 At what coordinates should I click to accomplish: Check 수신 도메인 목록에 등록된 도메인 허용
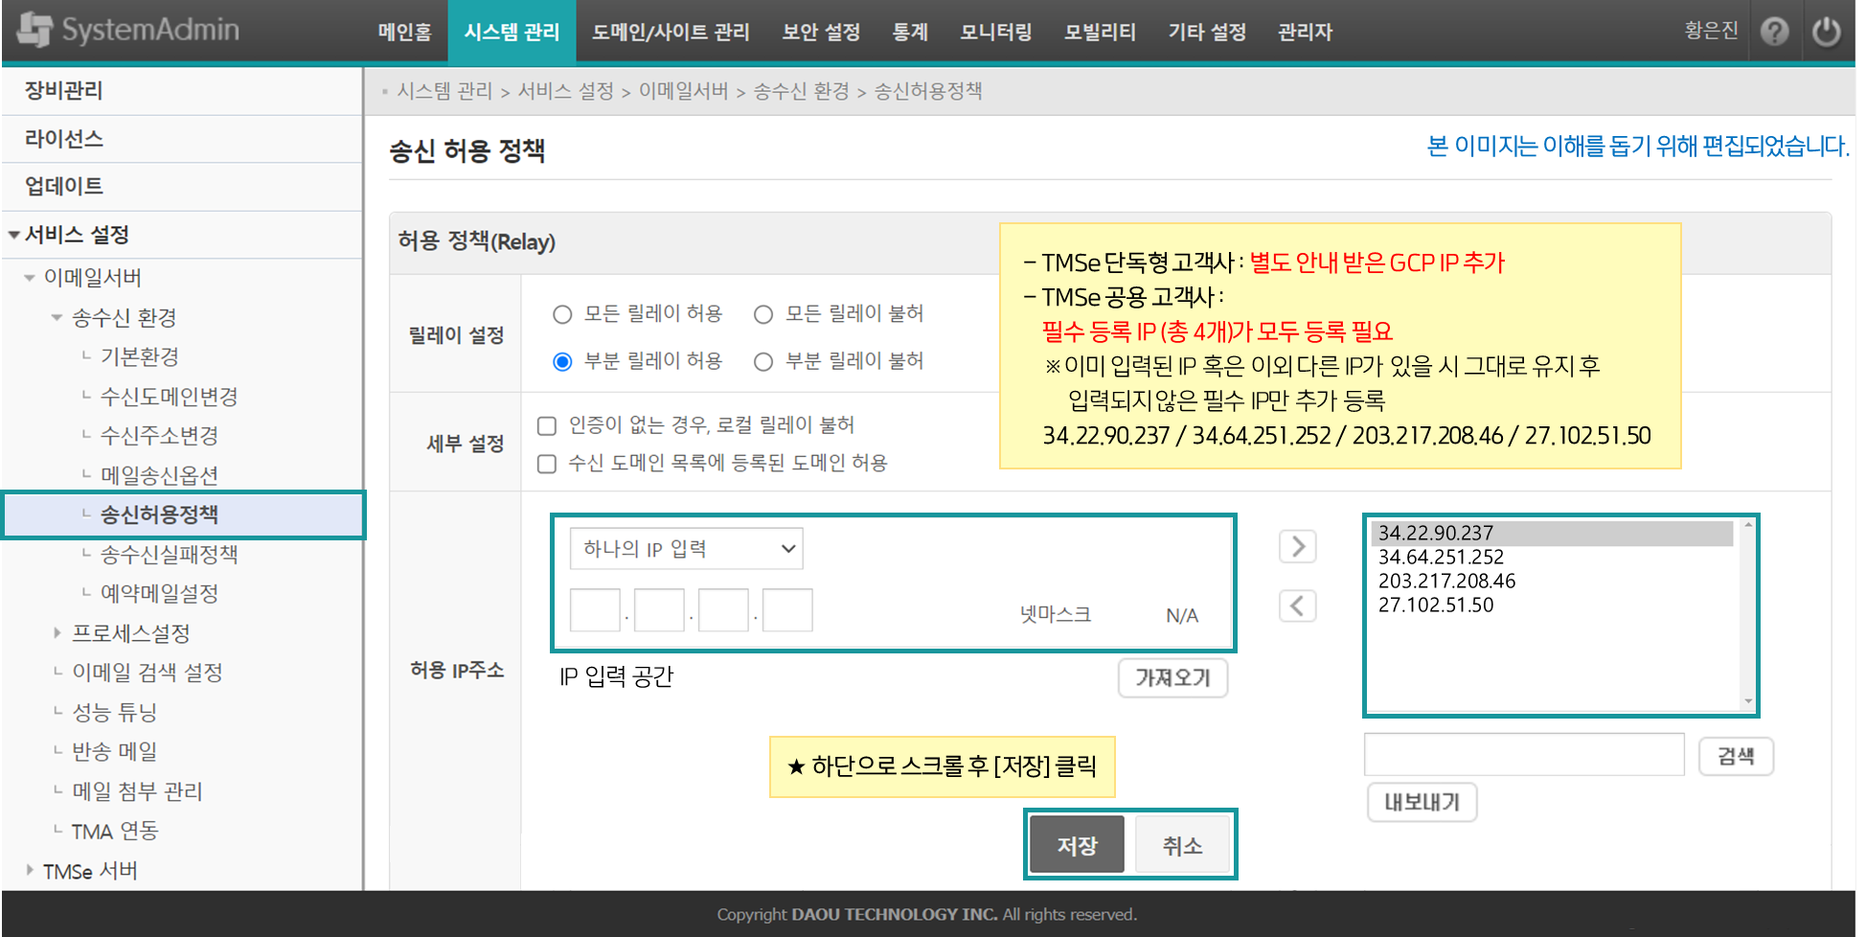click(547, 464)
